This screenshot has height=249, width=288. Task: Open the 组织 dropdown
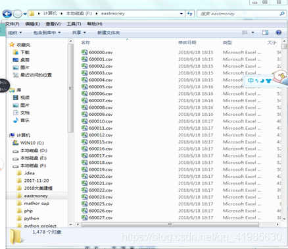15,33
